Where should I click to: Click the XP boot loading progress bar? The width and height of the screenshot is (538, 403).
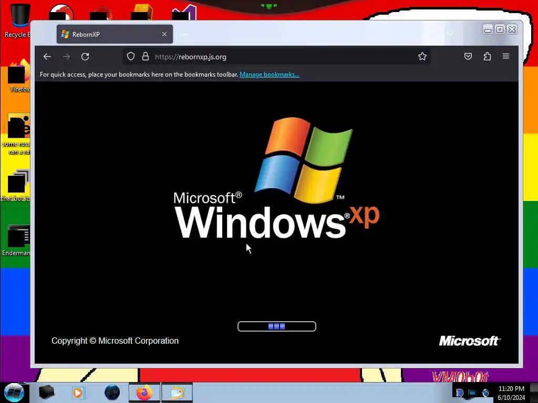click(x=276, y=326)
